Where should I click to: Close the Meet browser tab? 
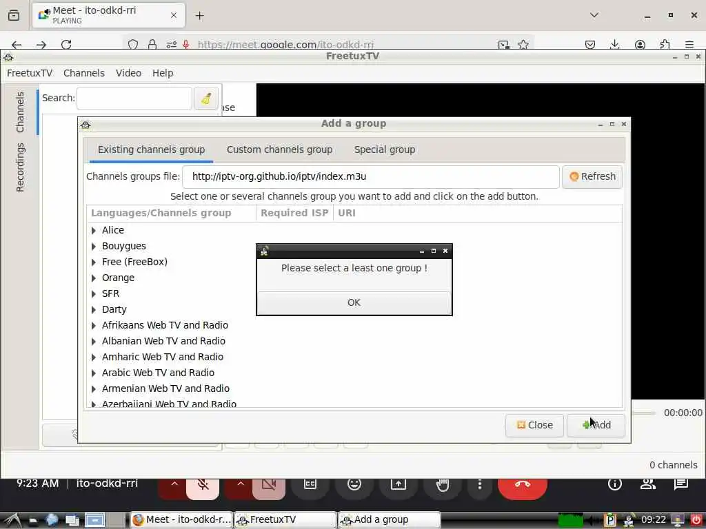coord(174,15)
